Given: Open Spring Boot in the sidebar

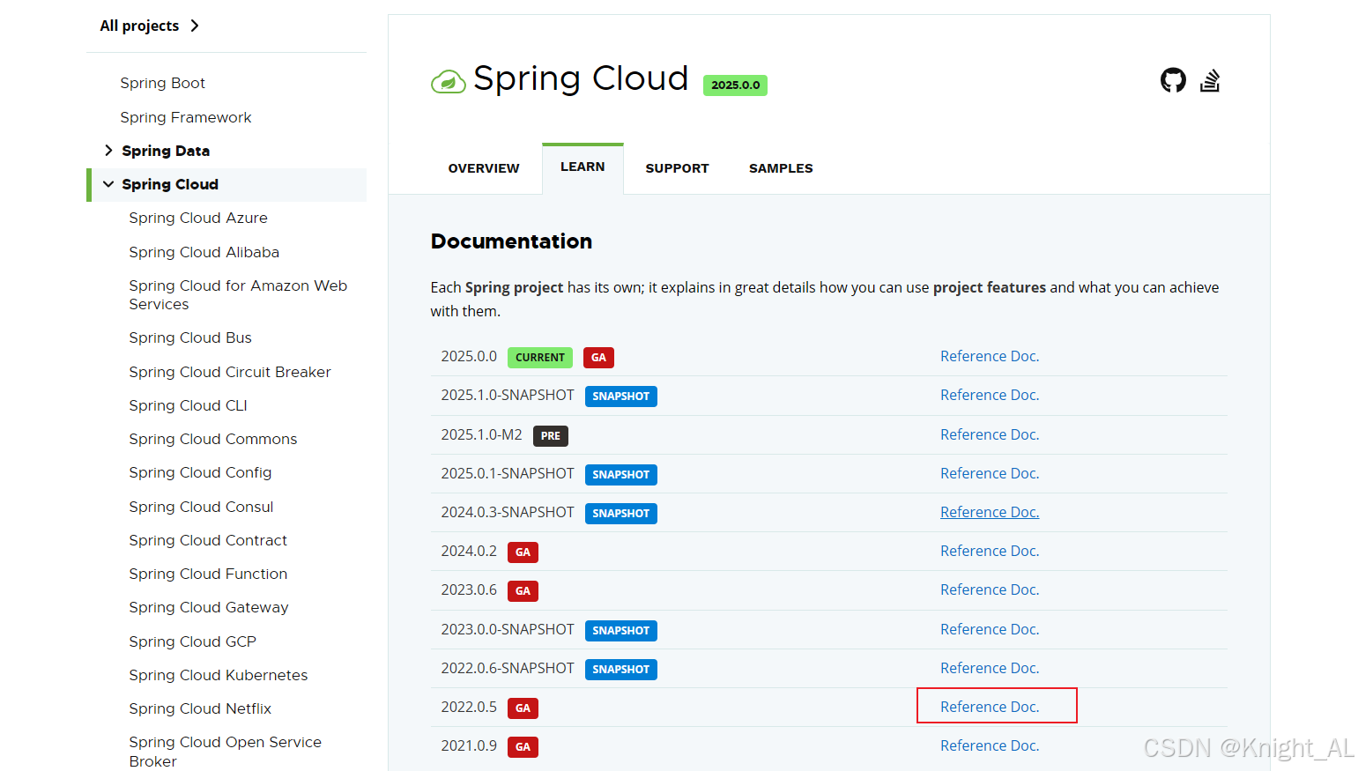Looking at the screenshot, I should point(162,83).
